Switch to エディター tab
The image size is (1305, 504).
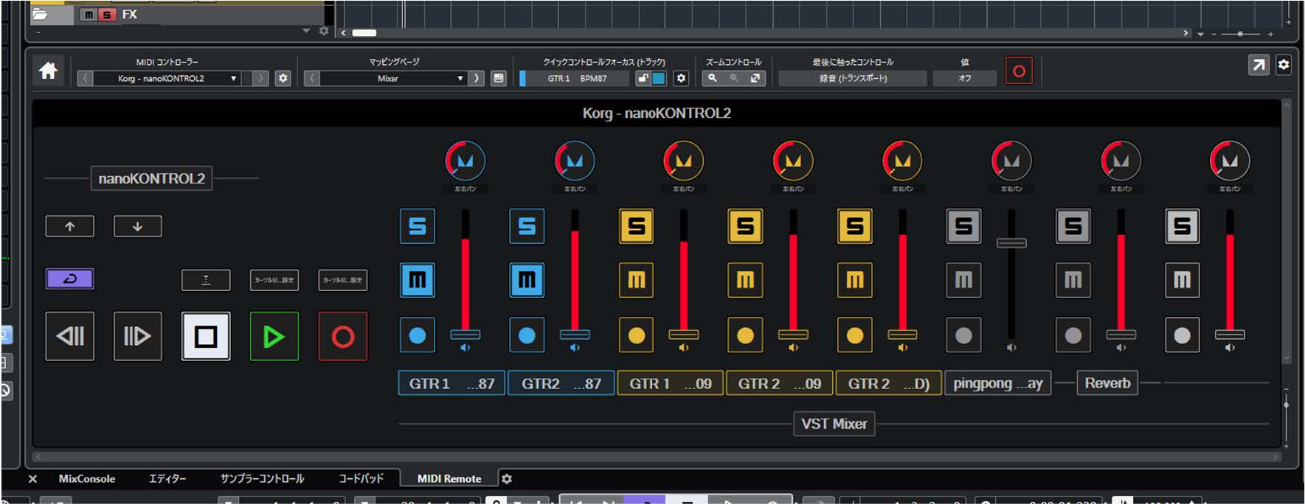pyautogui.click(x=167, y=479)
